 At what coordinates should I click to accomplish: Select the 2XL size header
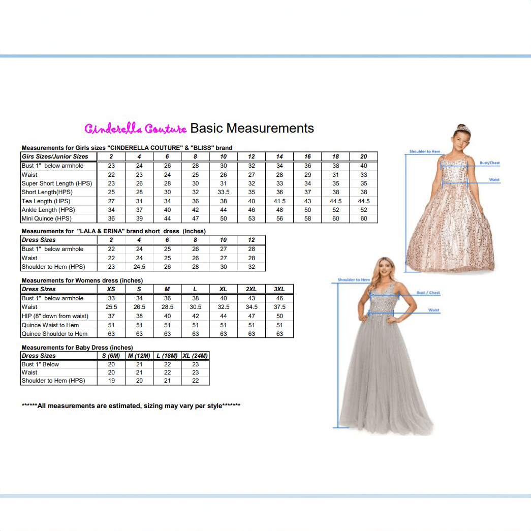point(252,289)
